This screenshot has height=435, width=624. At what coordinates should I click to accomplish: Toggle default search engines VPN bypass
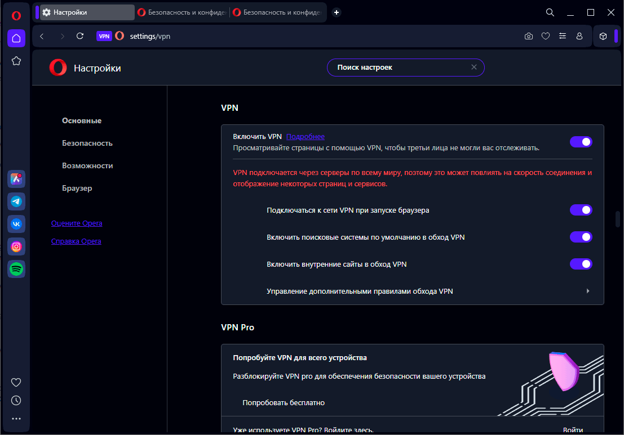click(581, 237)
